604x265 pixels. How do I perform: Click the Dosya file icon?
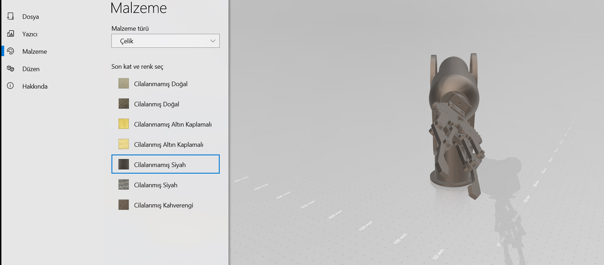[10, 16]
